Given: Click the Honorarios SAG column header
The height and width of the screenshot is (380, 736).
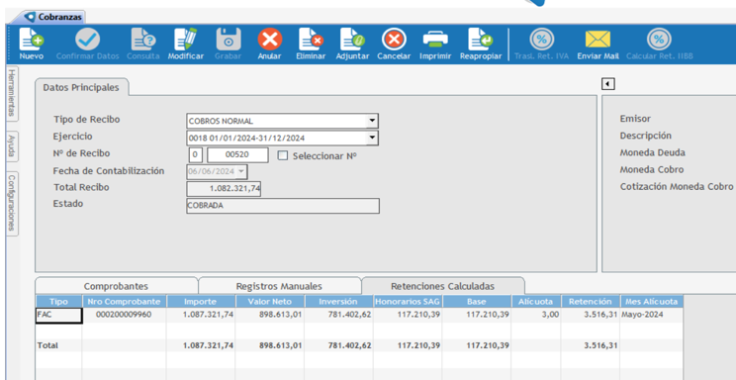Looking at the screenshot, I should pos(408,302).
